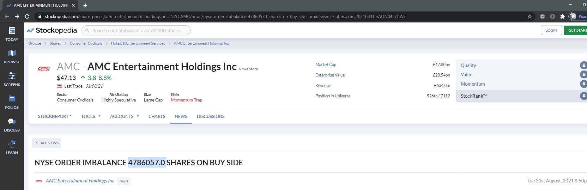Click the Last Trade date 31/08/21
Viewport: 587px width, 190px height.
click(94, 86)
